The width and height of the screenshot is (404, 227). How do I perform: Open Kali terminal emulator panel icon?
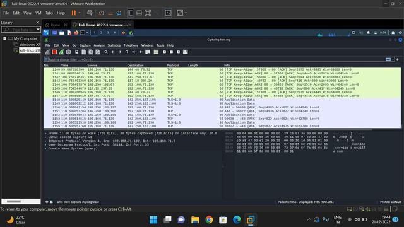(x=83, y=33)
